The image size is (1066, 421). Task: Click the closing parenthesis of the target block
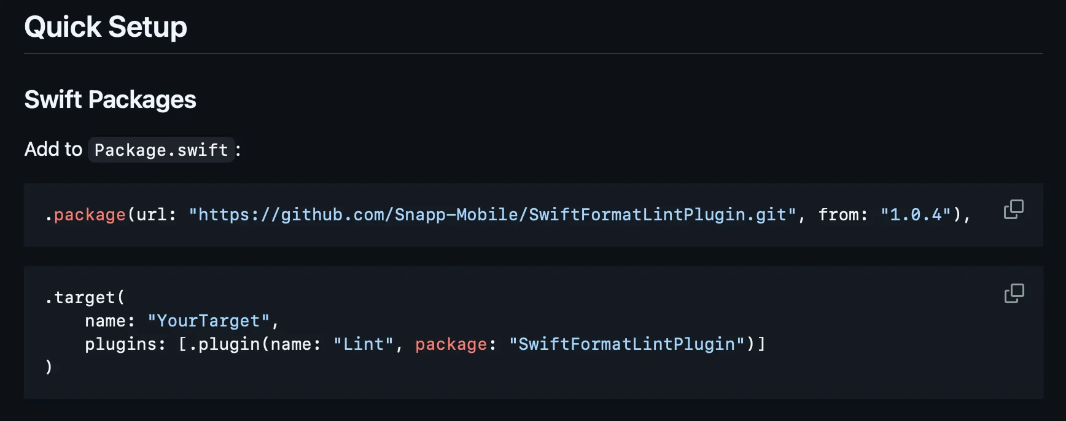pyautogui.click(x=49, y=367)
